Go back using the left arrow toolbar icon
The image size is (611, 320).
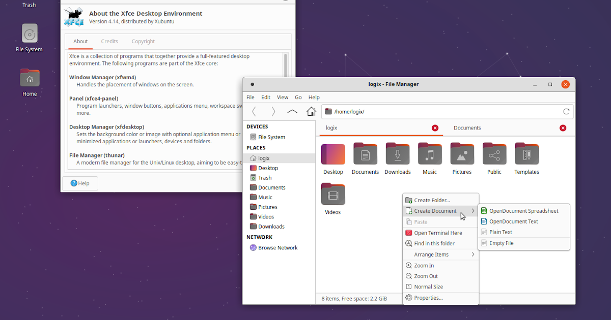pos(254,112)
